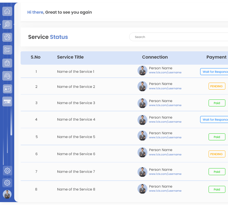Click the upper settings gear icon
This screenshot has width=228, height=205.
tap(8, 171)
